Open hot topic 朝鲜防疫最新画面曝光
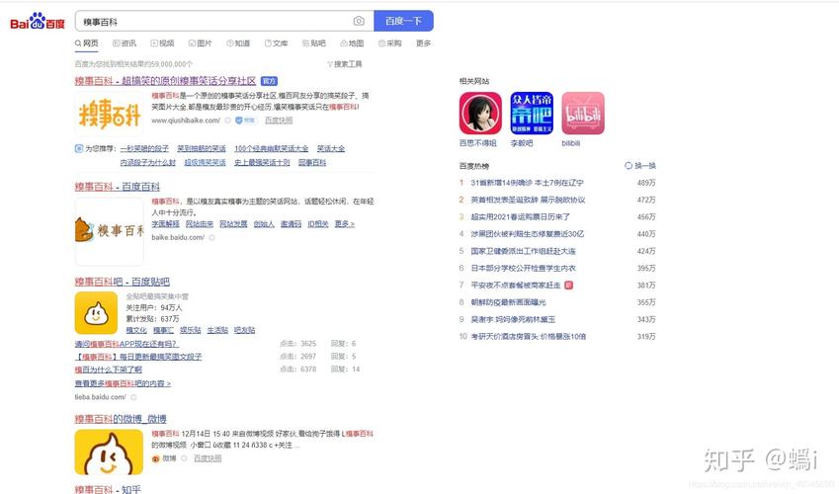Viewport: 839px width, 494px height. [508, 302]
